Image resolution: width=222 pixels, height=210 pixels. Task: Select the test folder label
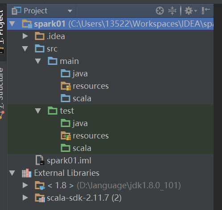point(67,111)
